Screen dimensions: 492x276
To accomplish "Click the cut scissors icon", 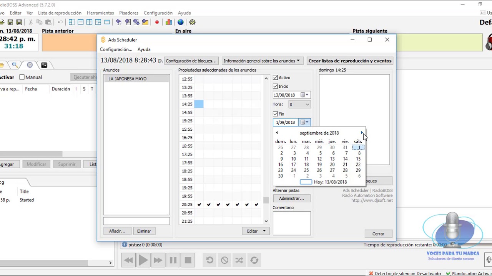I will (30, 22).
